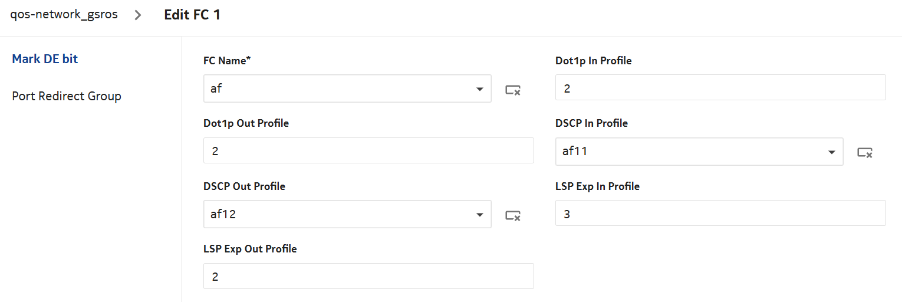The width and height of the screenshot is (902, 302).
Task: Expand the DSCP Out Profile dropdown
Action: [x=479, y=215]
